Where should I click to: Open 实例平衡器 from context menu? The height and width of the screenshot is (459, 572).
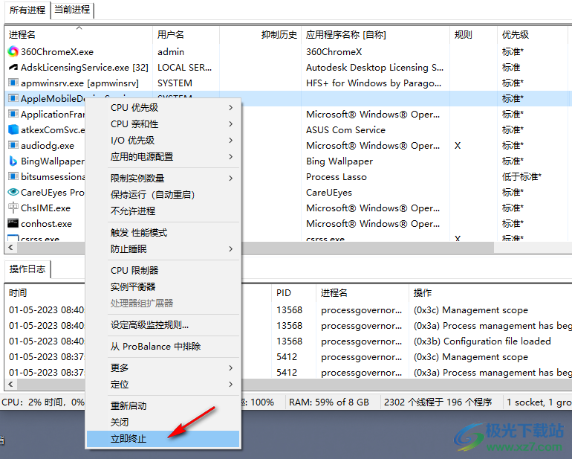click(x=163, y=287)
